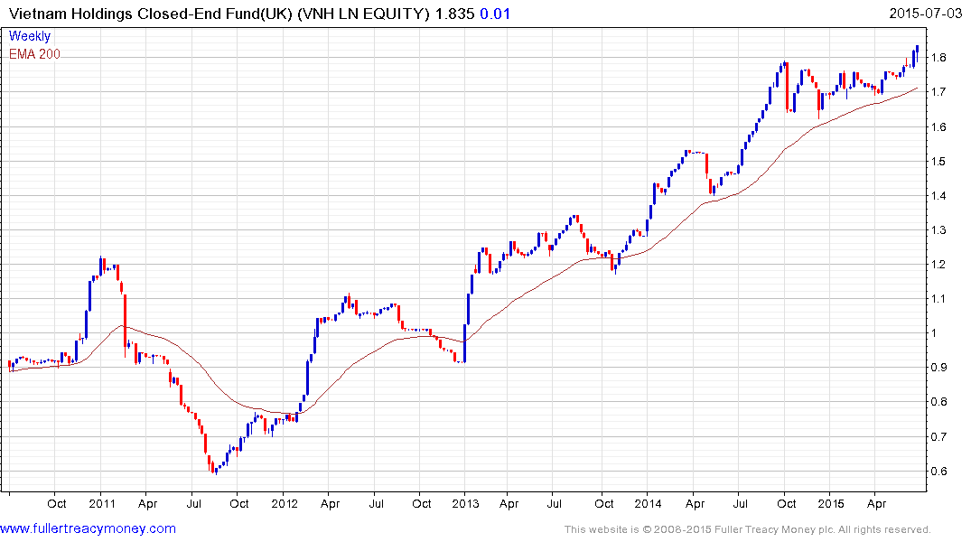971x542 pixels.
Task: Click the x-axis label 2011
Action: [102, 503]
